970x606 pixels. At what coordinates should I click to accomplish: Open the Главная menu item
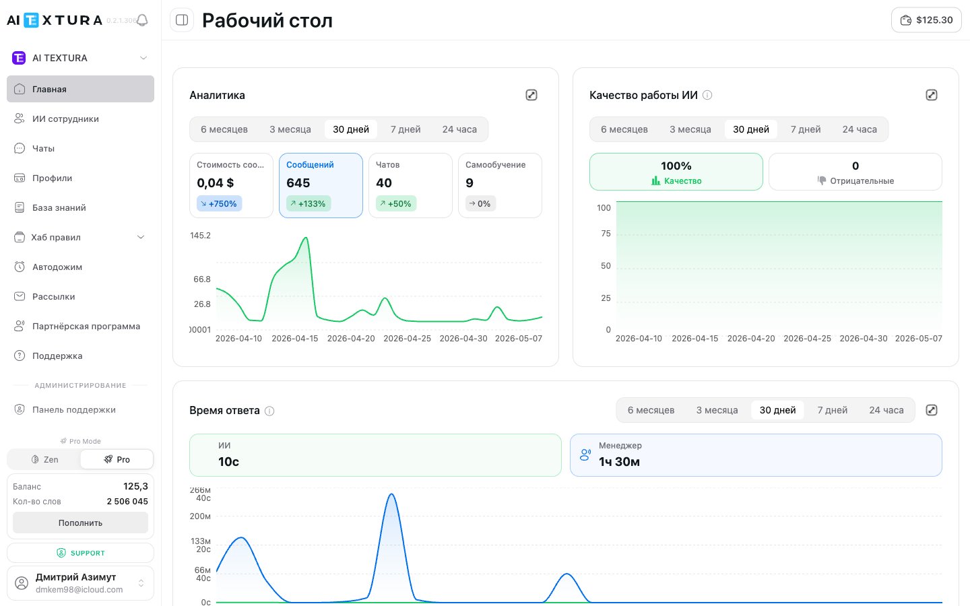(x=80, y=89)
